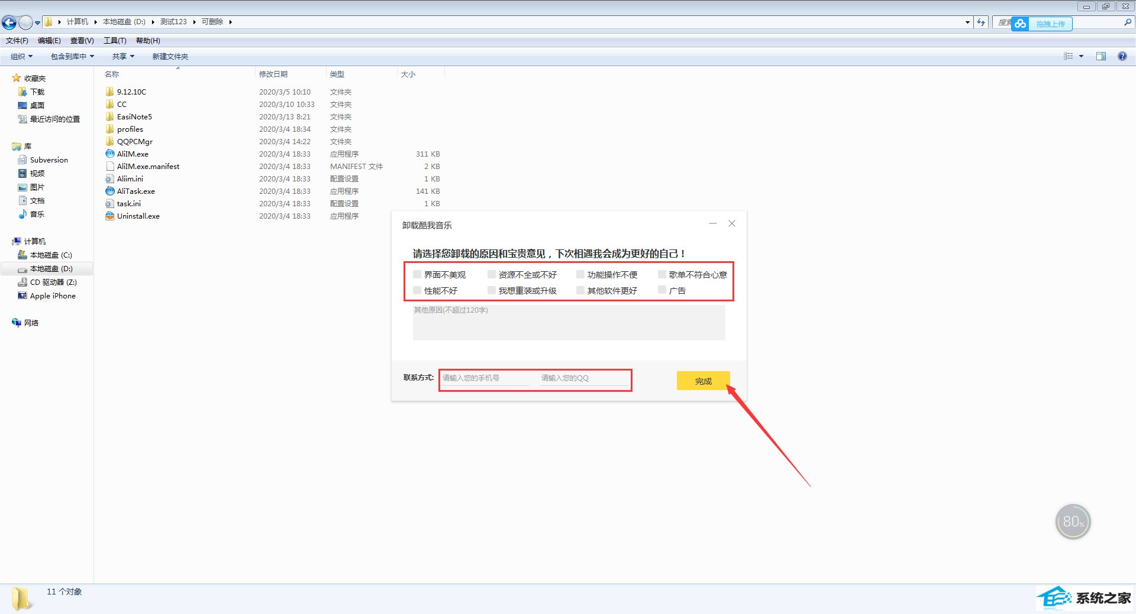Viewport: 1136px width, 614px height.
Task: Open the 查看(V) menu
Action: pos(82,40)
